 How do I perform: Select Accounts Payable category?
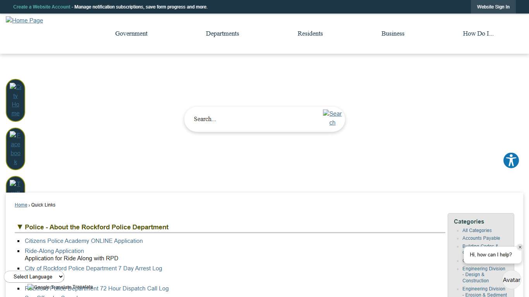click(x=481, y=238)
